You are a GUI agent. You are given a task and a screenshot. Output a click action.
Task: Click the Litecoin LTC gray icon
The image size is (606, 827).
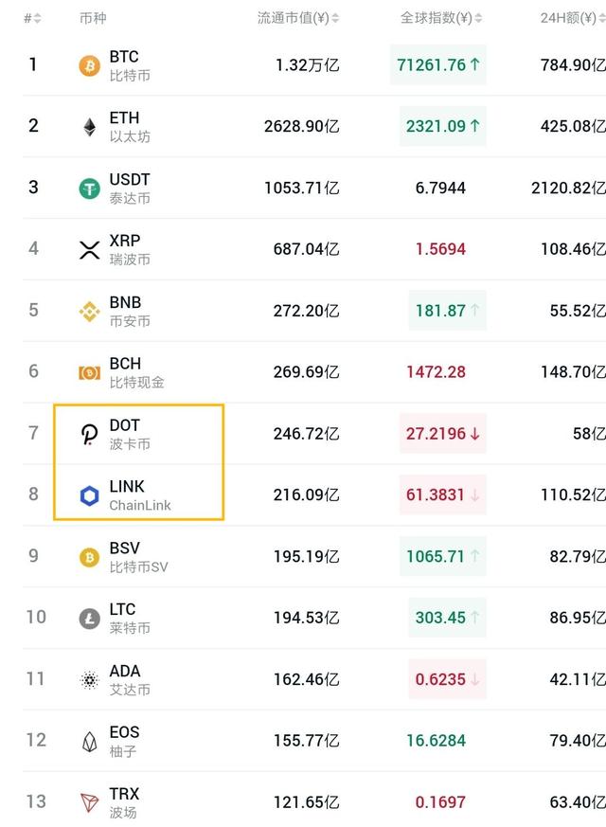tap(89, 619)
